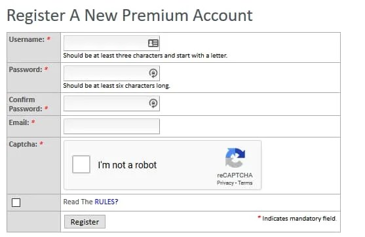Click the Captcha label
Screen dimensions: 365x237
[x=23, y=144]
